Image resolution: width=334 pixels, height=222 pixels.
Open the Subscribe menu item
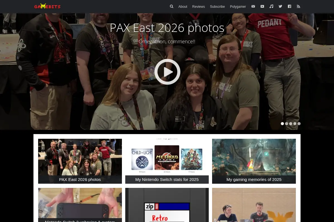[x=217, y=7]
